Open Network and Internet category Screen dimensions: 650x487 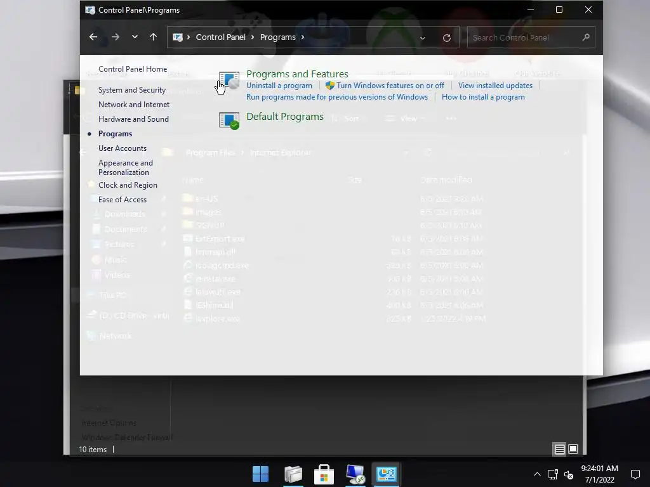tap(134, 105)
